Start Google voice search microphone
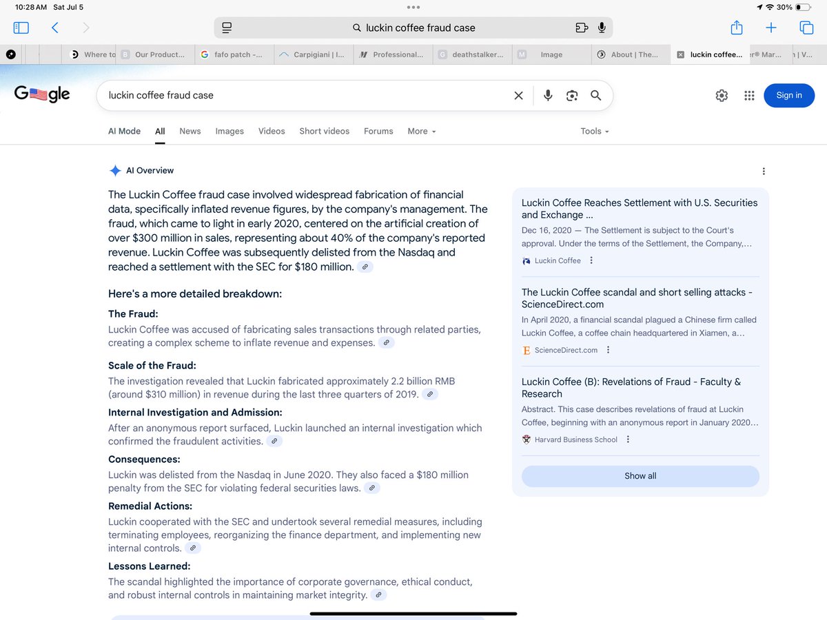827x620 pixels. (548, 96)
